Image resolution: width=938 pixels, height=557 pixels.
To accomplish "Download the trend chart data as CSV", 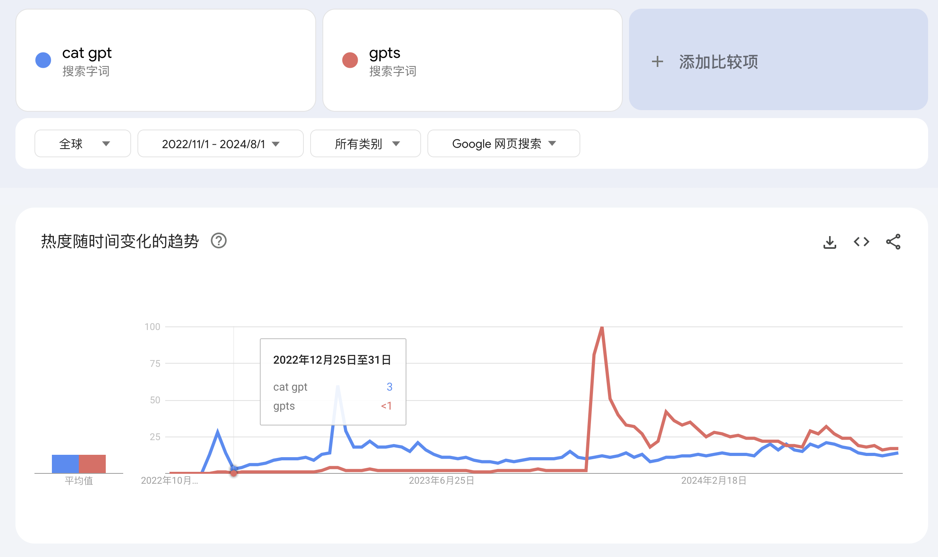I will coord(829,242).
